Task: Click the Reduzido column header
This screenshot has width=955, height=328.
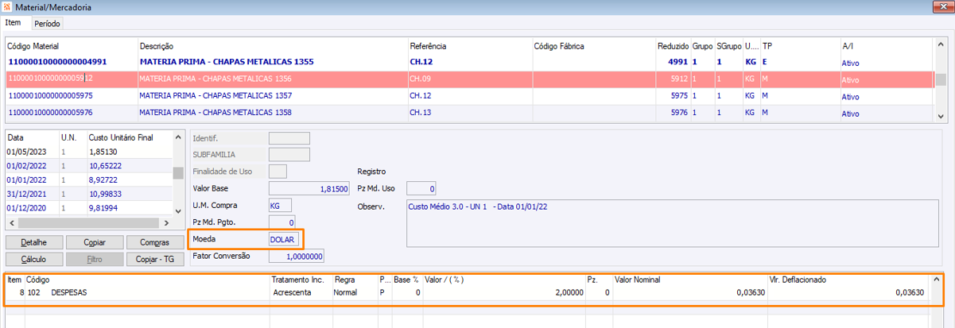Action: 673,46
